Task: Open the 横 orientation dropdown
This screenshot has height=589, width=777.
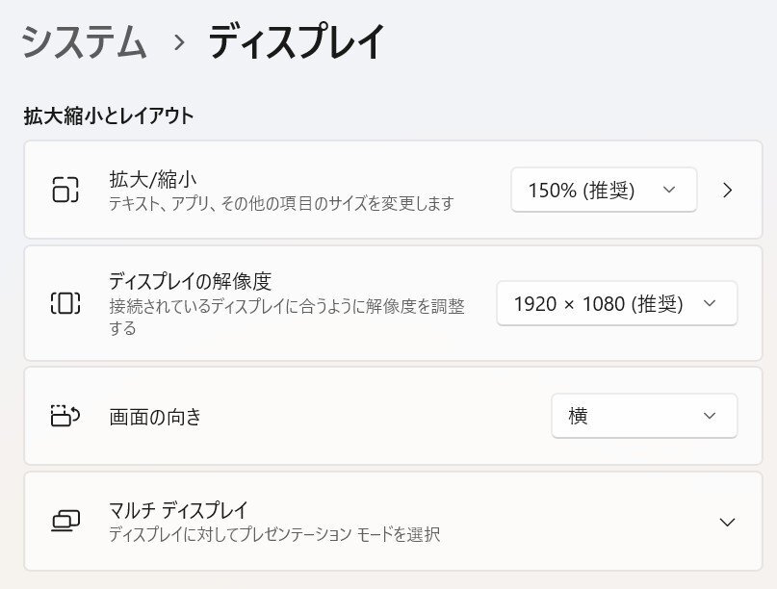Action: pyautogui.click(x=643, y=416)
